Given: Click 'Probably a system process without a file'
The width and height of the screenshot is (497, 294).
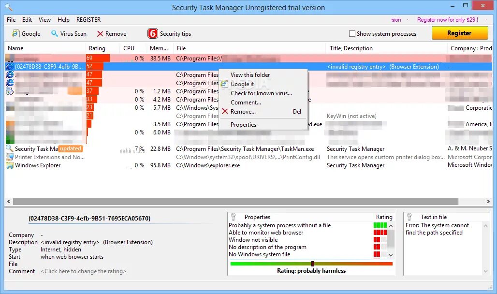Looking at the screenshot, I should [x=279, y=225].
